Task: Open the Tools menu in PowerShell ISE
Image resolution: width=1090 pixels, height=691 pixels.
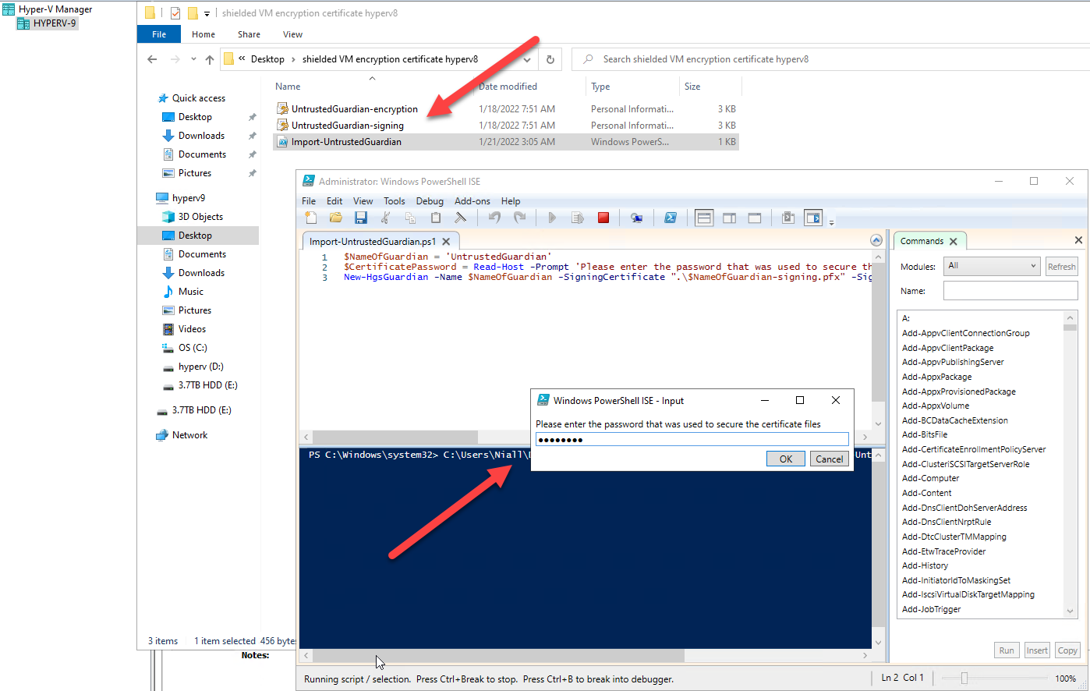Action: (395, 201)
